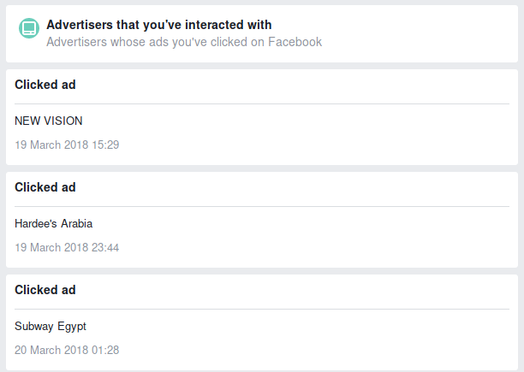Open the Hardee's Arabia advertiser entry
Screen dimensions: 524x372
(x=53, y=223)
